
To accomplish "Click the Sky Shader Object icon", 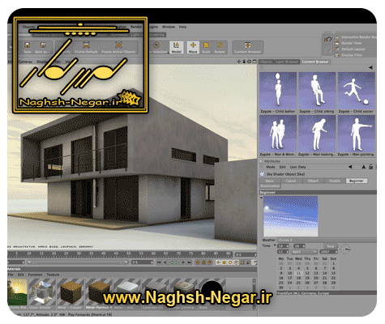I will (262, 174).
